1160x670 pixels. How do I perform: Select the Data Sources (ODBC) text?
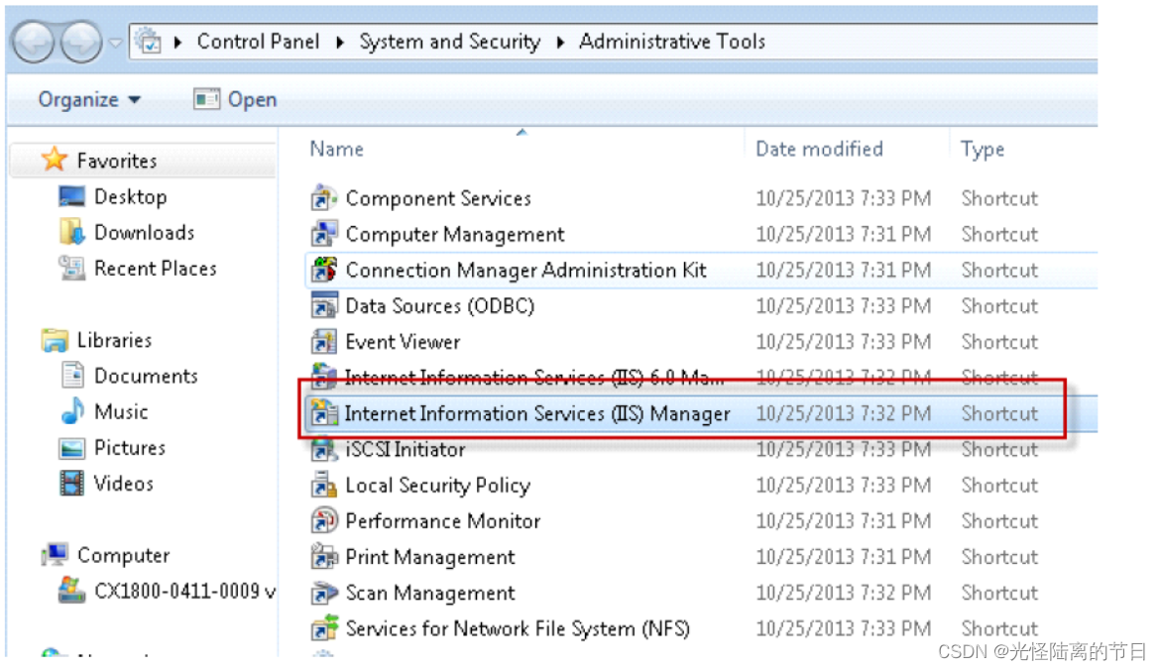coord(439,305)
